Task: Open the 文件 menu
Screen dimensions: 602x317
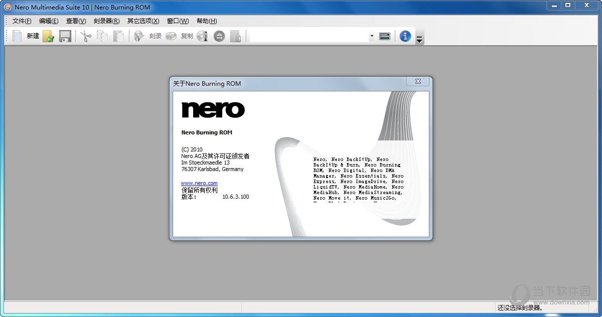Action: pos(21,21)
